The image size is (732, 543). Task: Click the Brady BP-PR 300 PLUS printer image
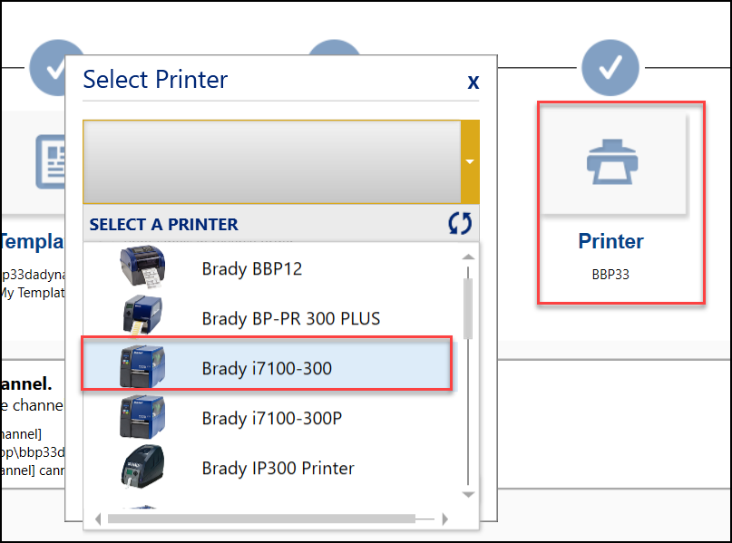[x=142, y=317]
